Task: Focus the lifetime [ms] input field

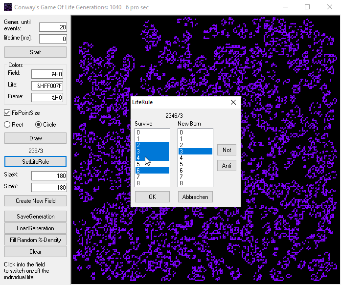Action: 53,39
